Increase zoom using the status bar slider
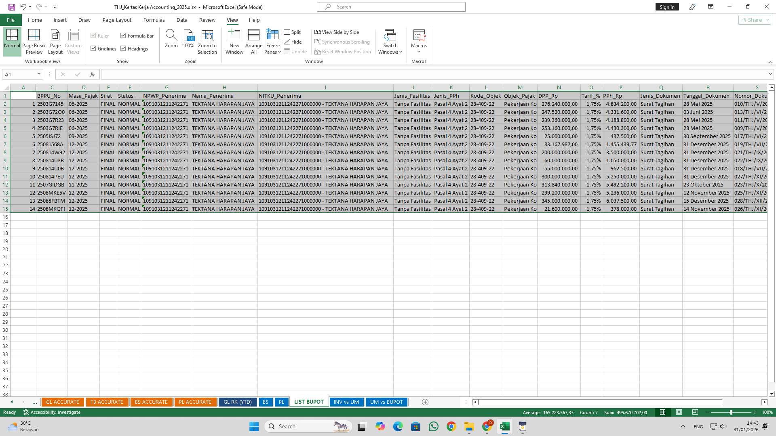Viewport: 776px width, 436px height. [754, 413]
